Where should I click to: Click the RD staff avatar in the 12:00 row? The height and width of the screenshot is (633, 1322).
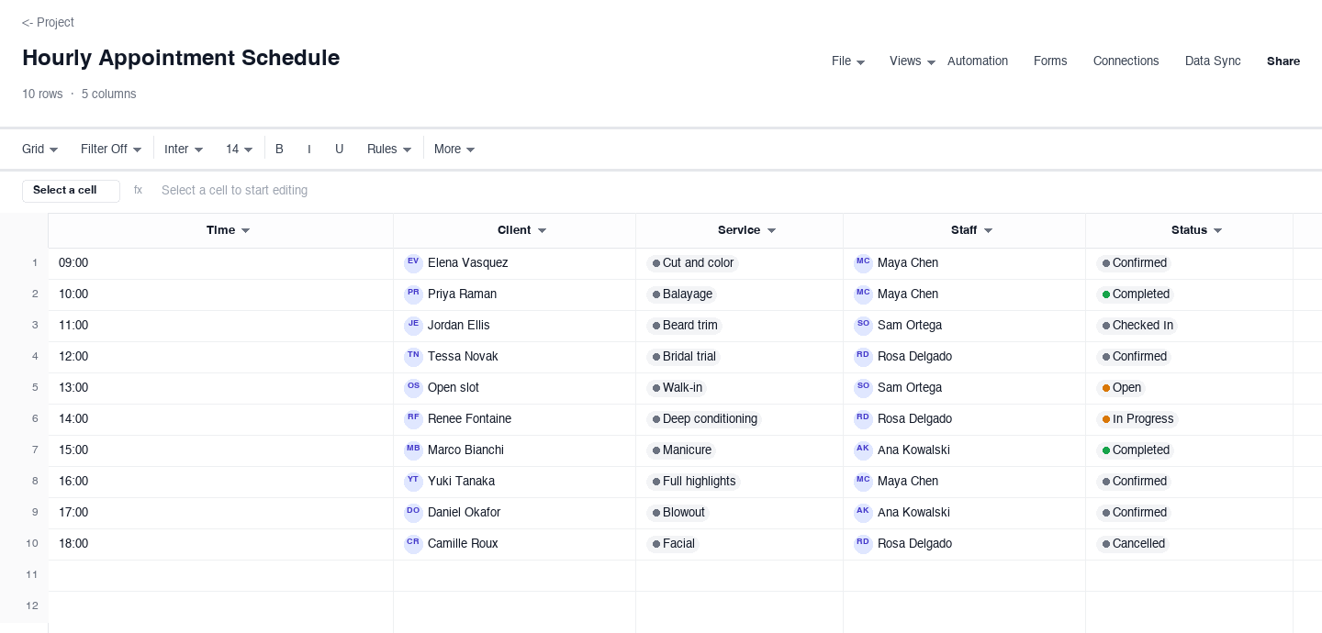coord(863,357)
